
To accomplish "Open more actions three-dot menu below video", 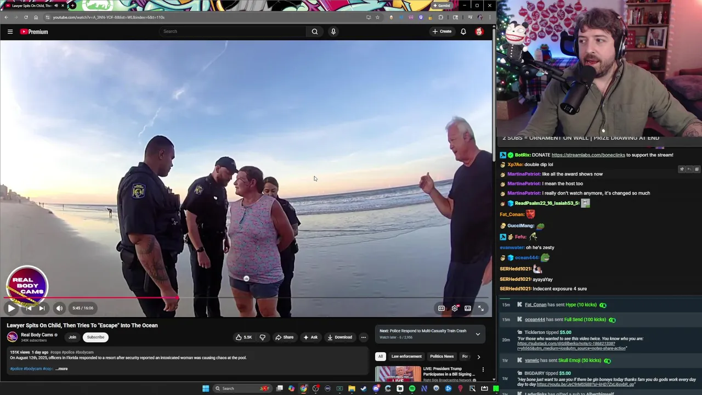I will 363,337.
